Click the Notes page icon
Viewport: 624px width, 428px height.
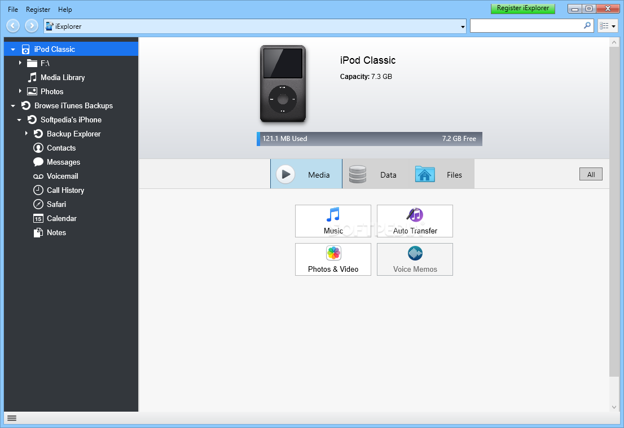(x=38, y=233)
